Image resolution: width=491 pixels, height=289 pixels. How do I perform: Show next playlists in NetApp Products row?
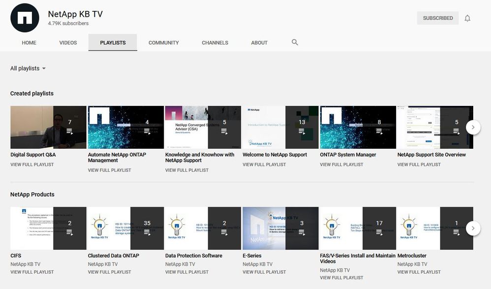click(x=473, y=228)
